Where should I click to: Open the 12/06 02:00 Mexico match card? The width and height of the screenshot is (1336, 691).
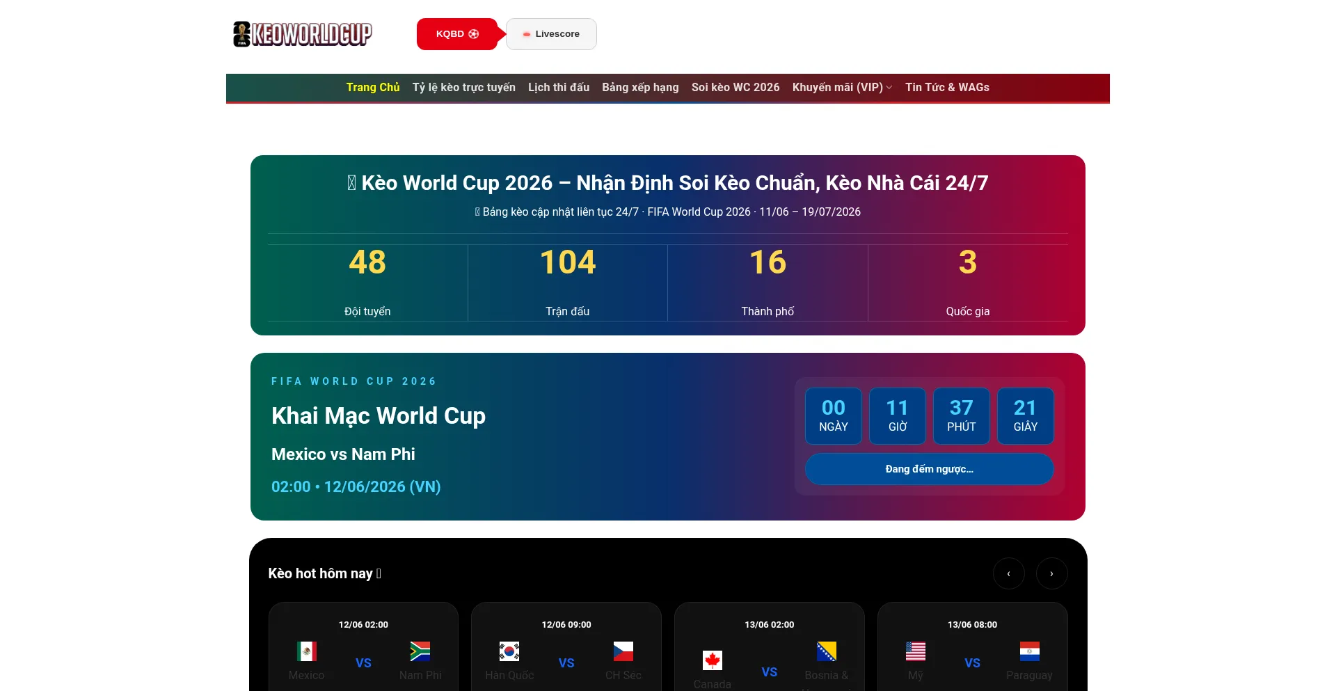coord(364,647)
